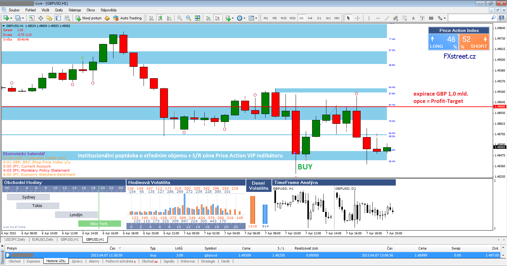Screen dimensions: 507x266
Task: Open the Navigator star-folder icon
Action: click(x=49, y=18)
